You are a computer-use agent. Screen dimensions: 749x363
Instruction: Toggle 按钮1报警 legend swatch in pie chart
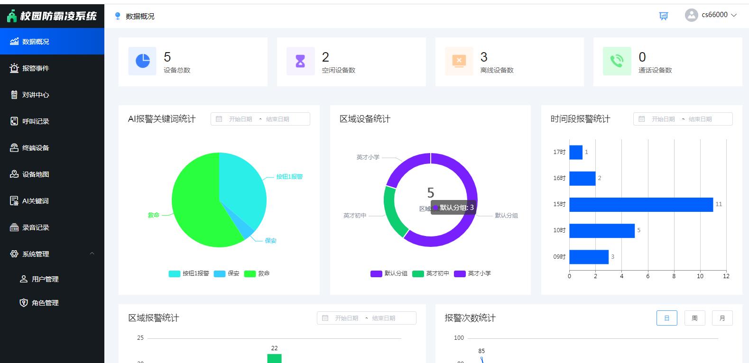pyautogui.click(x=175, y=274)
